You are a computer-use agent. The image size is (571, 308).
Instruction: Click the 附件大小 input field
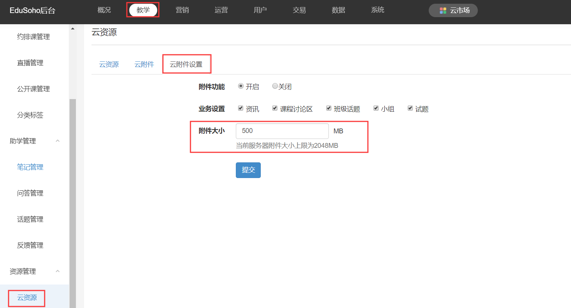point(282,131)
